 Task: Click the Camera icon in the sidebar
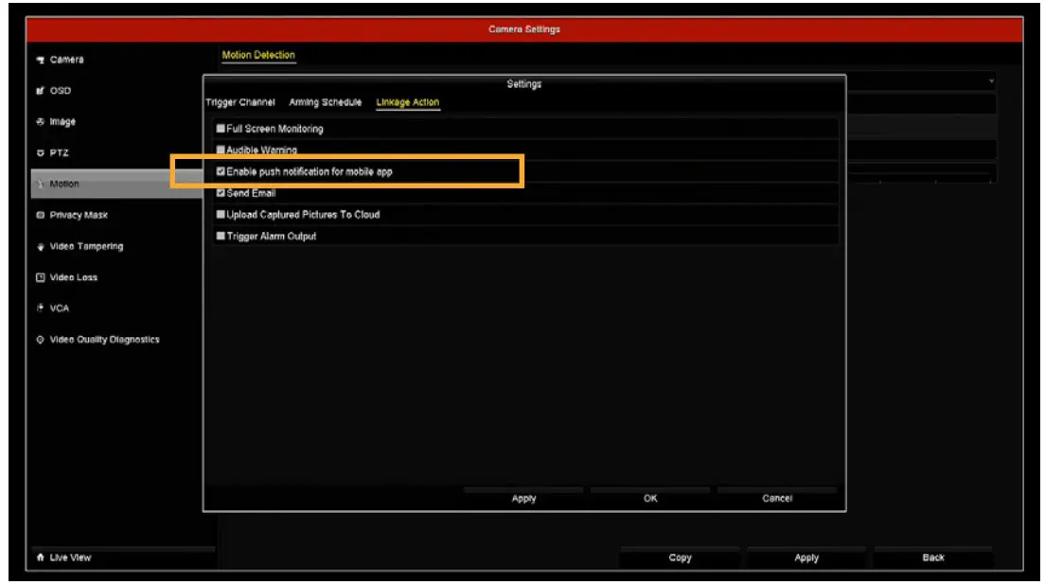pyautogui.click(x=40, y=60)
